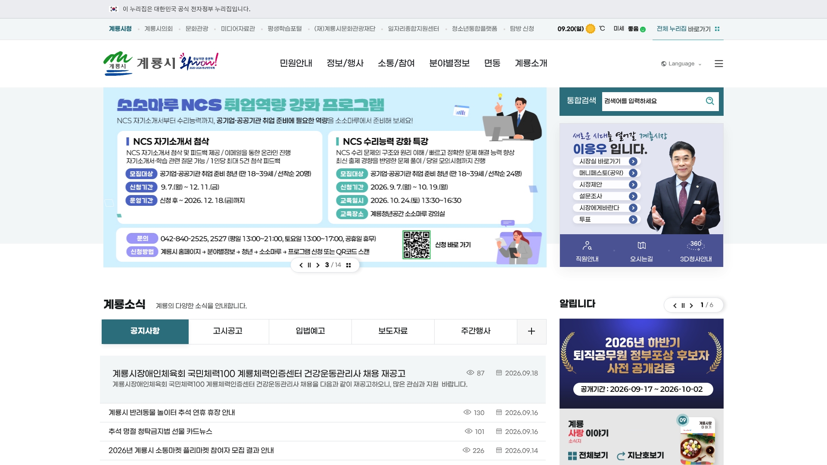Expand the Language dropdown

tap(681, 64)
